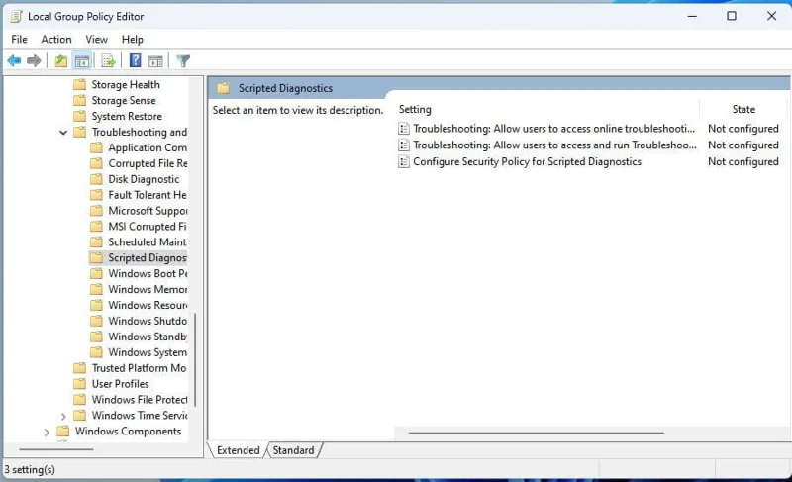Viewport: 792px width, 482px height.
Task: Switch to the Standard tab
Action: [293, 450]
